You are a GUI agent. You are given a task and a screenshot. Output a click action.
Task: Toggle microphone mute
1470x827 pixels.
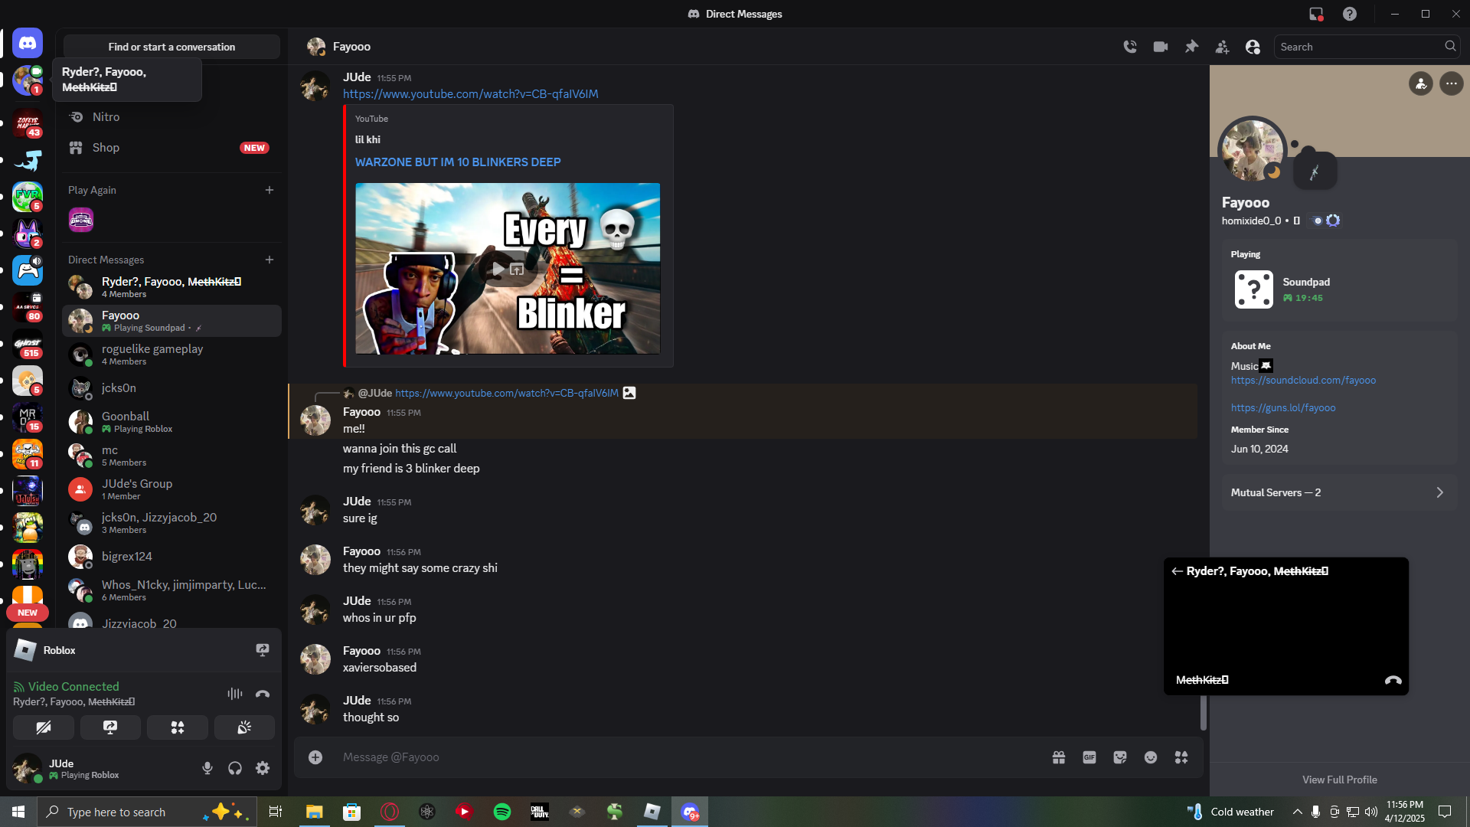[x=207, y=768]
